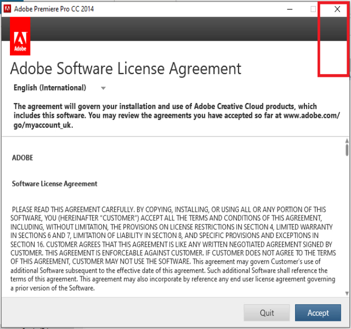Click the 'a prior version of the Software.' line
351x329 pixels.
(x=53, y=288)
